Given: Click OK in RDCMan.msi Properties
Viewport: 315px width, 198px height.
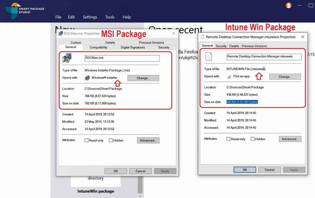Looking at the screenshot, I should [x=116, y=171].
